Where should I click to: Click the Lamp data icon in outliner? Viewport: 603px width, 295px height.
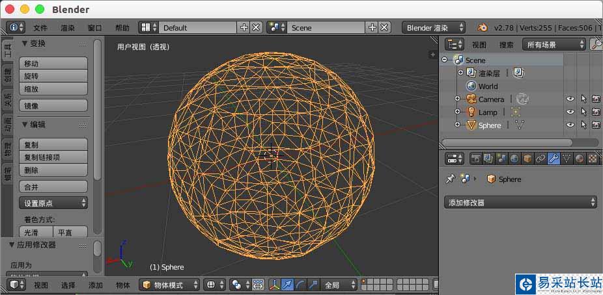click(516, 112)
